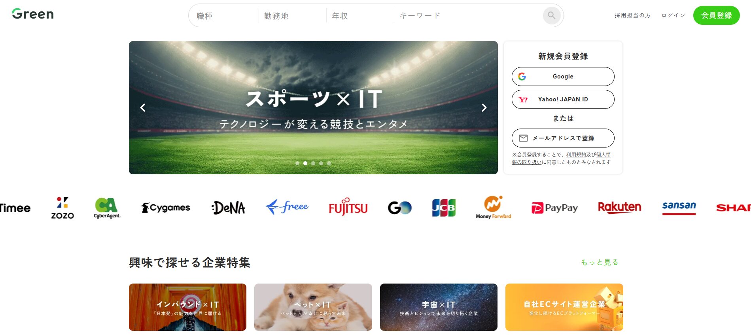Open the ZOZO company logo
Image resolution: width=751 pixels, height=336 pixels.
tap(62, 208)
